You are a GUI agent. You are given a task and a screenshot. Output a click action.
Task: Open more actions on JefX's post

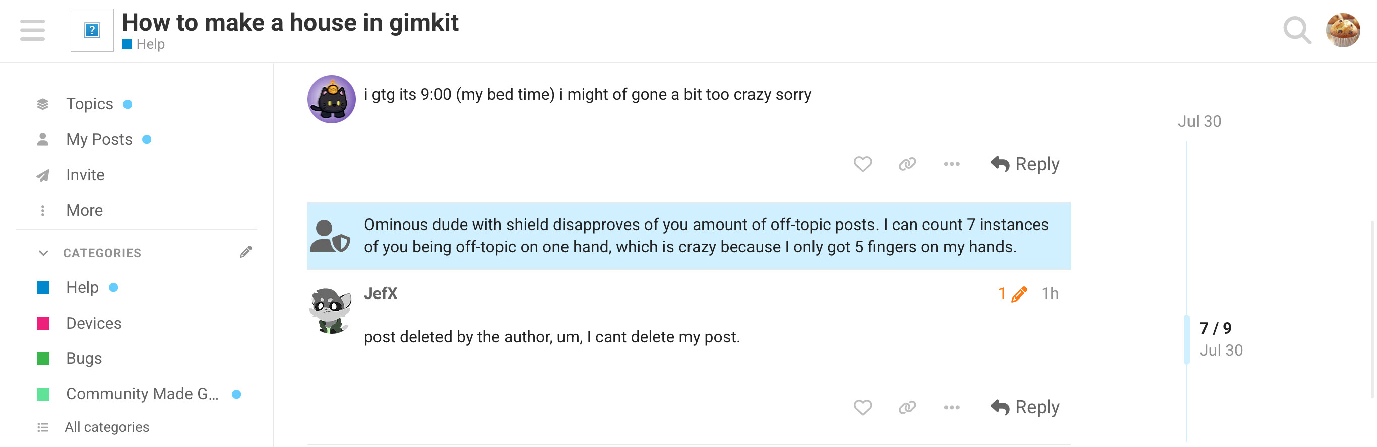tap(951, 407)
